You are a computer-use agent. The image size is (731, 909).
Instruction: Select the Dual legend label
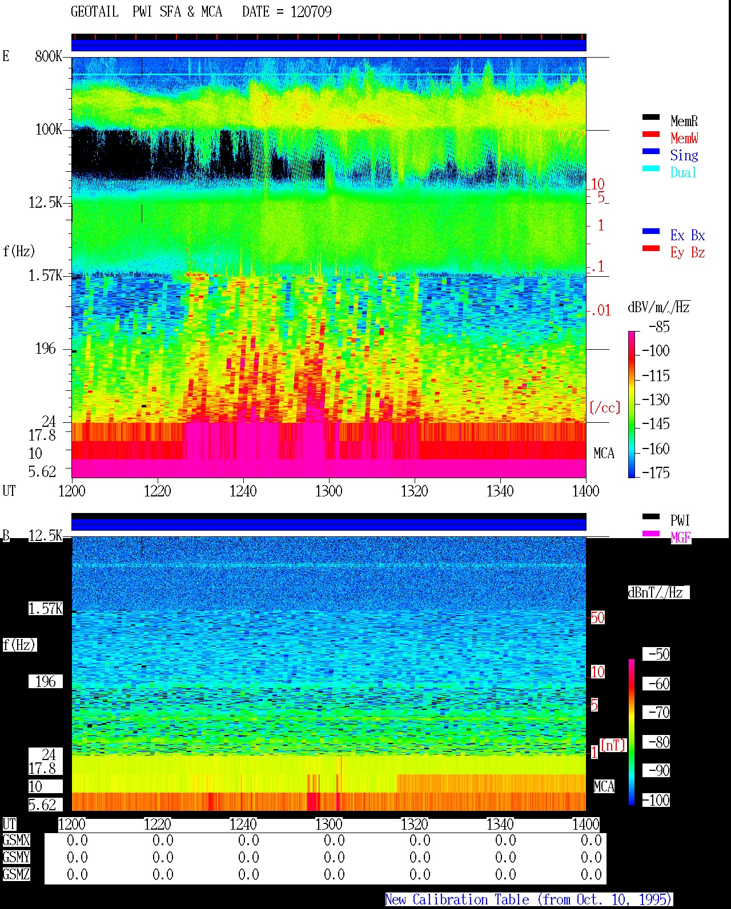pyautogui.click(x=684, y=172)
